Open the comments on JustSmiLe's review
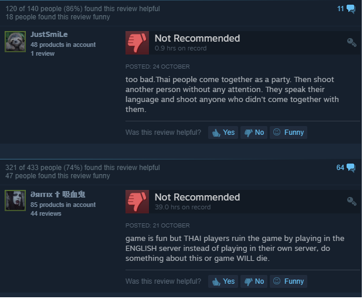 tap(346, 9)
